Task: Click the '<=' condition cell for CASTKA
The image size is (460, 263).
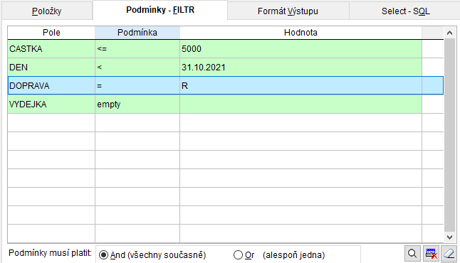Action: click(x=137, y=49)
